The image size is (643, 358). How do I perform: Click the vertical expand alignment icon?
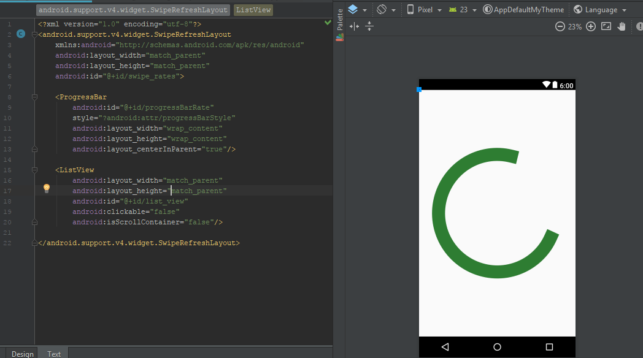(369, 26)
